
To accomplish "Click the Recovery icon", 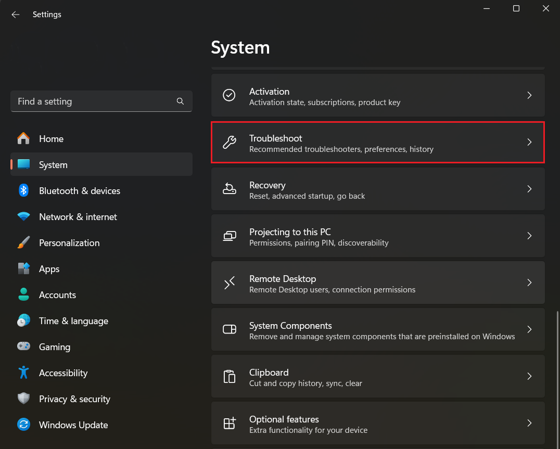I will pyautogui.click(x=229, y=189).
